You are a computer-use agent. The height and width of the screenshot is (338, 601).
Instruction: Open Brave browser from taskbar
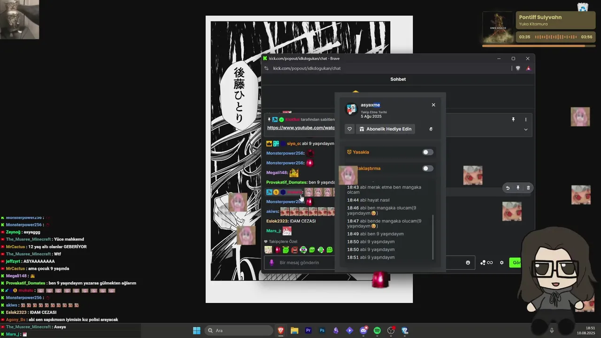[281, 330]
